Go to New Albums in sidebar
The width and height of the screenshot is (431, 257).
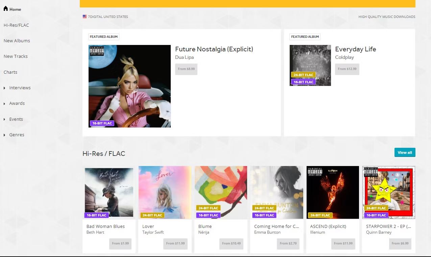17,41
